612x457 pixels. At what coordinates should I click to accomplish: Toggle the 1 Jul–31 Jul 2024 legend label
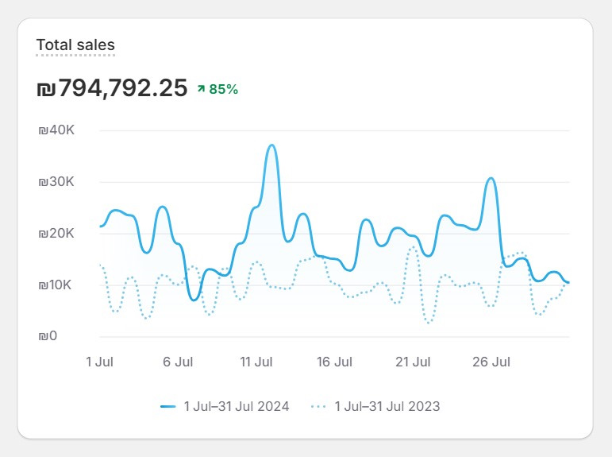click(236, 406)
